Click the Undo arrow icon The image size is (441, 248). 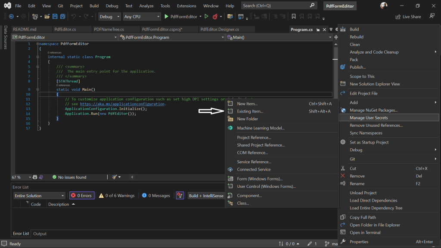click(x=73, y=17)
